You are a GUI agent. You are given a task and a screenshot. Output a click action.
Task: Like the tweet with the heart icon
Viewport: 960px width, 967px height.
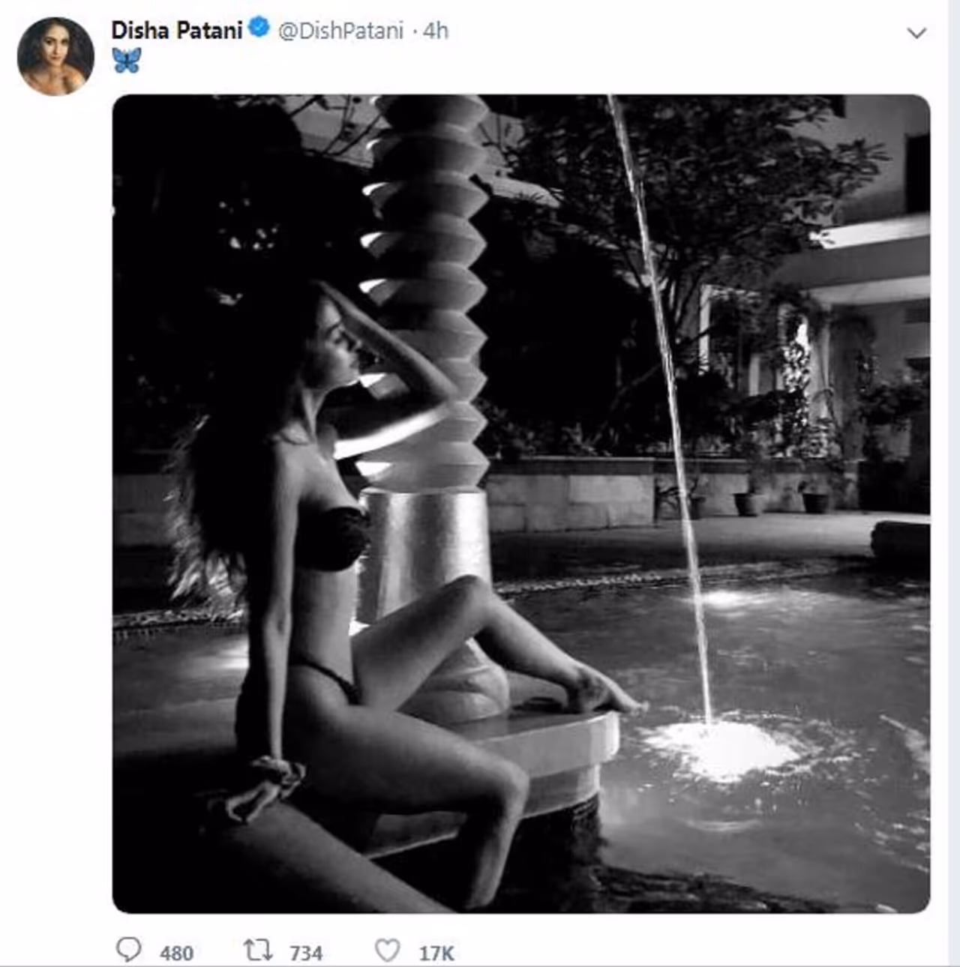(387, 951)
